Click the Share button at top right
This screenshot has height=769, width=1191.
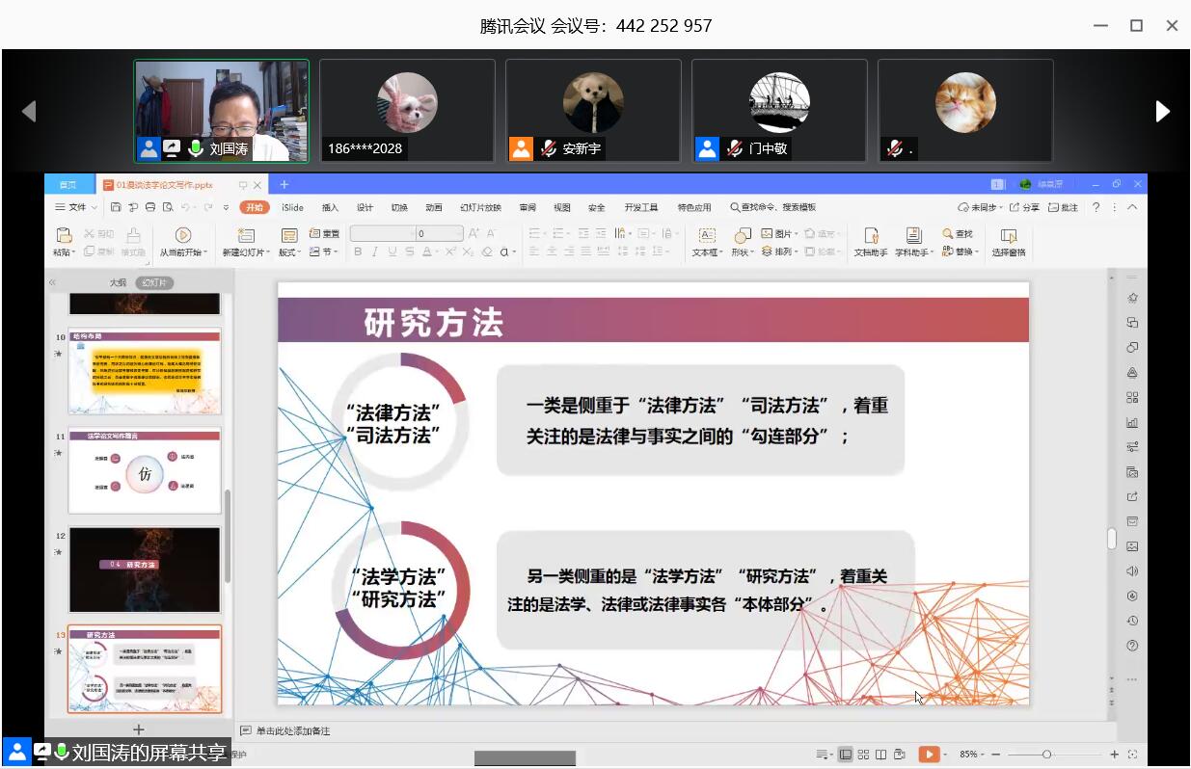click(x=1025, y=207)
